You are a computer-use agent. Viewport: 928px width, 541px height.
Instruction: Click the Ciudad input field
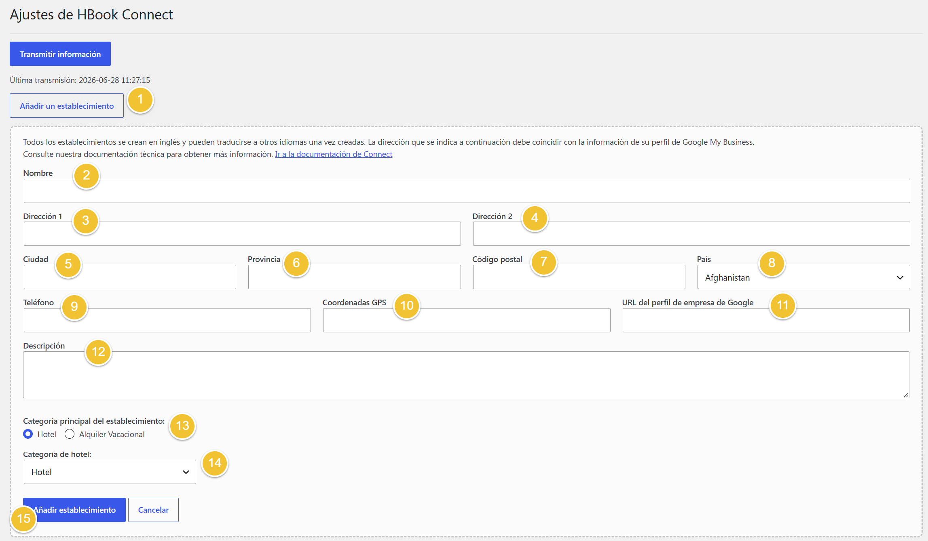130,277
